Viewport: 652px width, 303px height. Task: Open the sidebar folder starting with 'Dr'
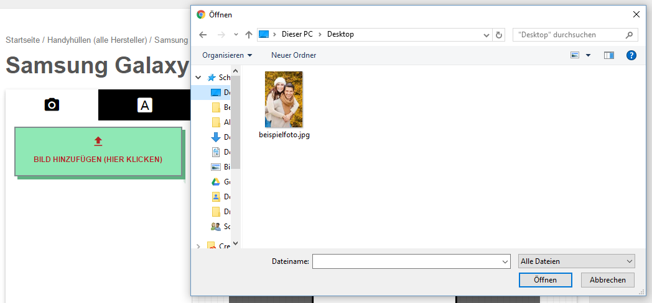tap(220, 212)
